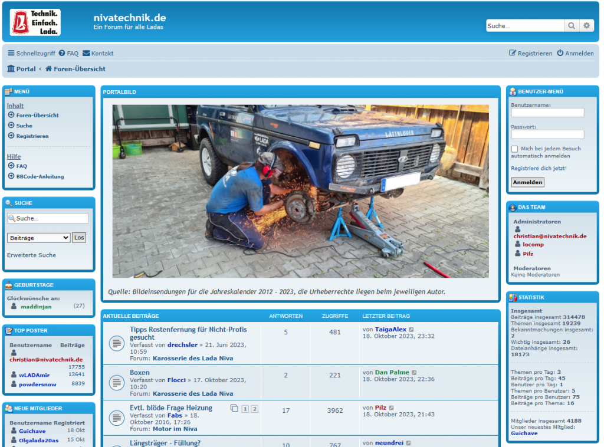Open last poster Dan Palme profile
Screen dimensions: 604x447
click(x=392, y=372)
